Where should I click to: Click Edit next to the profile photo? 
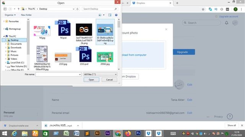click(190, 84)
